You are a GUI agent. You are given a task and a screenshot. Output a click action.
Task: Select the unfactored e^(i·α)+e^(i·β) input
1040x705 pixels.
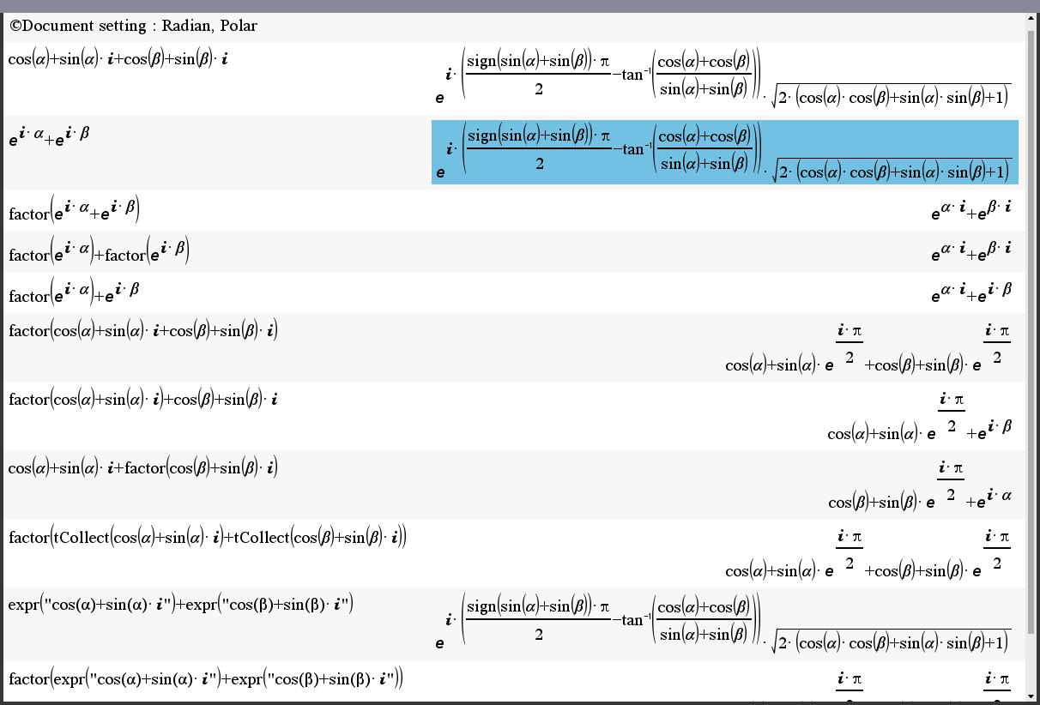(49, 136)
